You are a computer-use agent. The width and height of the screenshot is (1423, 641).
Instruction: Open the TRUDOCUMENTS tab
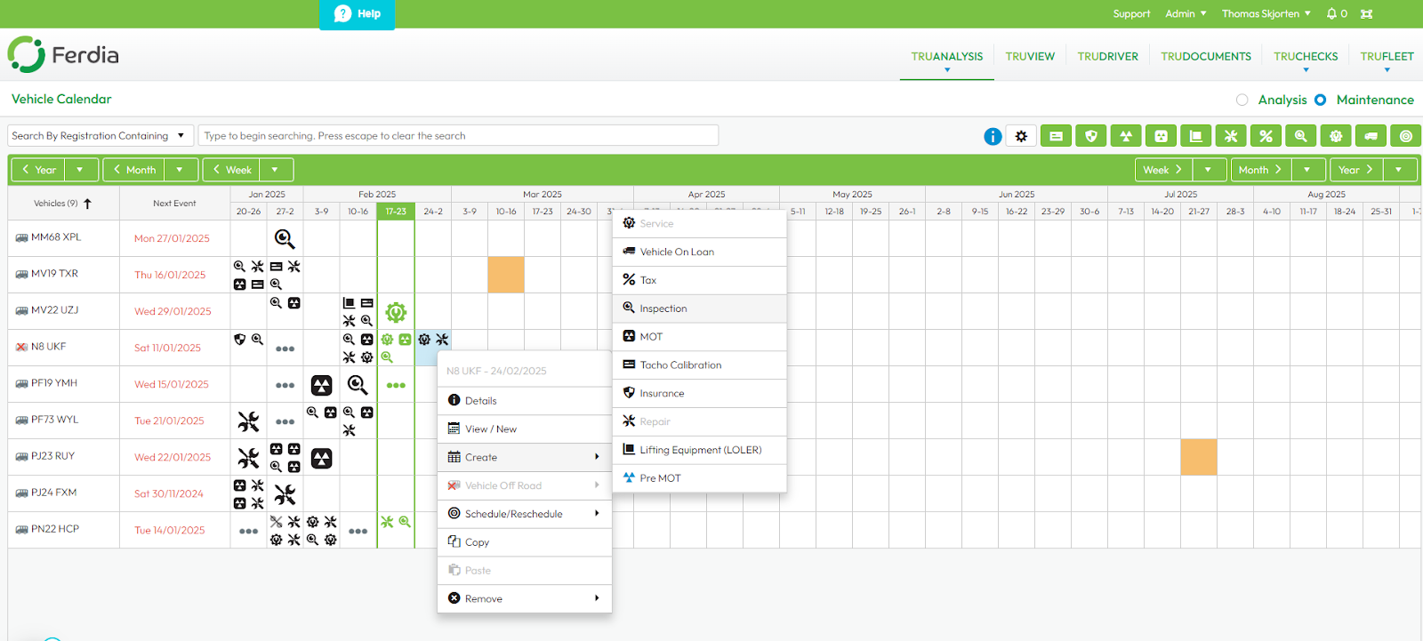coord(1206,56)
